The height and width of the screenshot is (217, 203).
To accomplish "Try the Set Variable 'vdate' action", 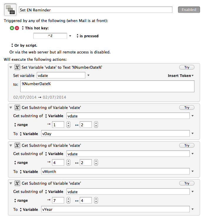I will 187,67.
